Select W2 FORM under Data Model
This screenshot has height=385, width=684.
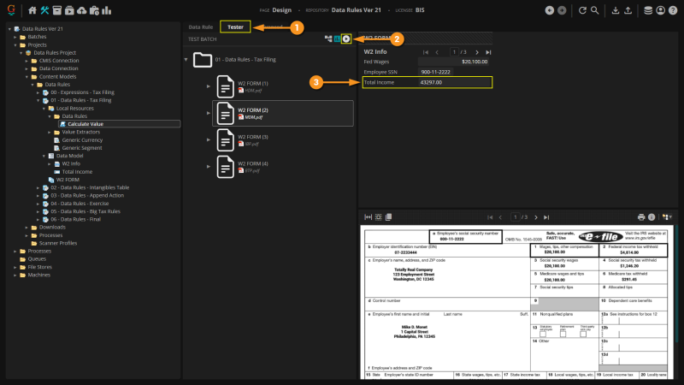click(68, 180)
